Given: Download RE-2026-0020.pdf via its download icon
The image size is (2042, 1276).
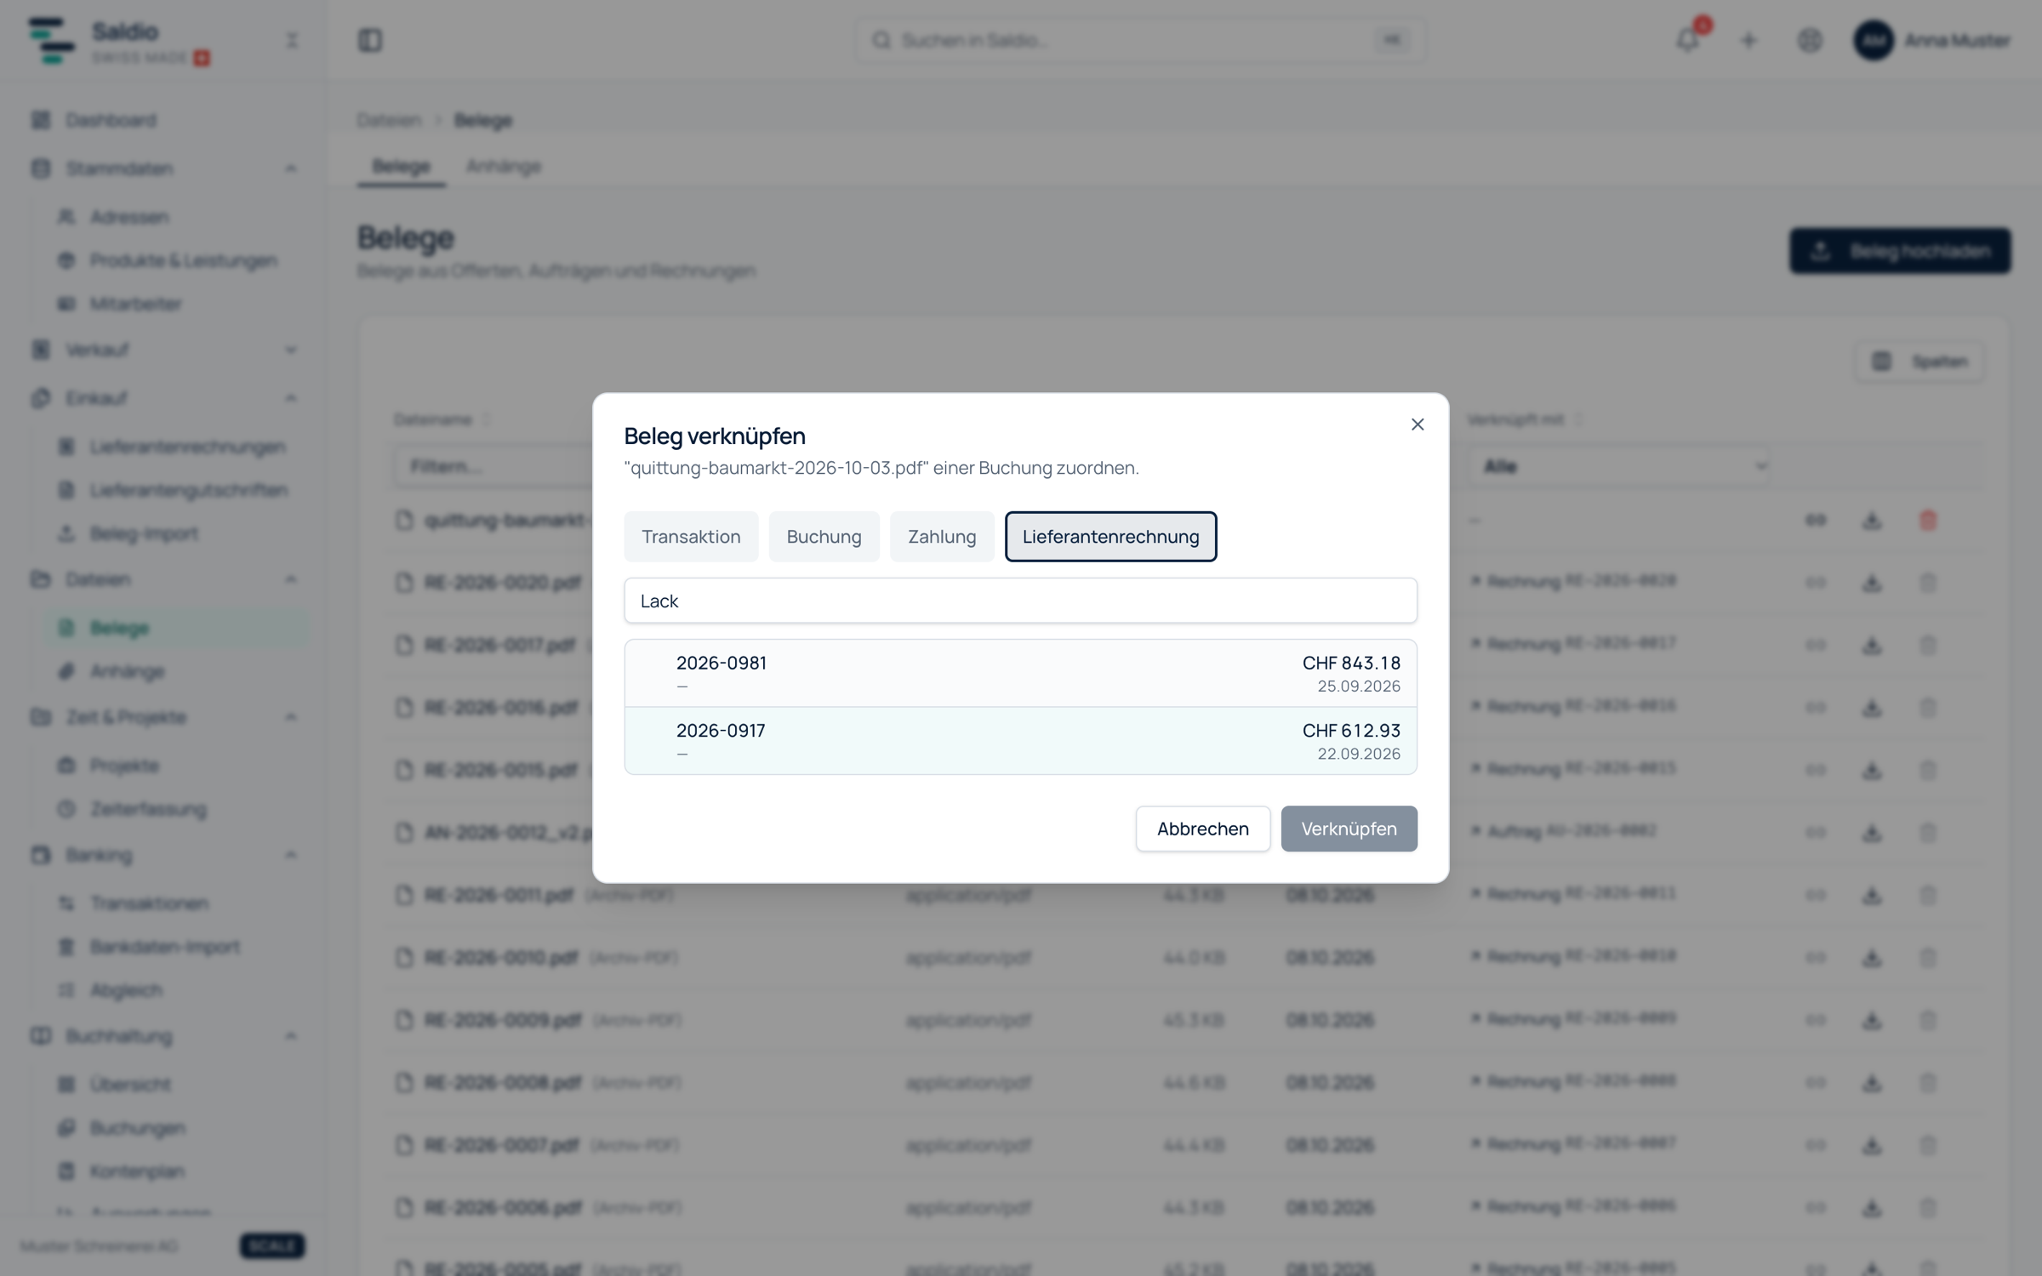Looking at the screenshot, I should click(x=1871, y=583).
